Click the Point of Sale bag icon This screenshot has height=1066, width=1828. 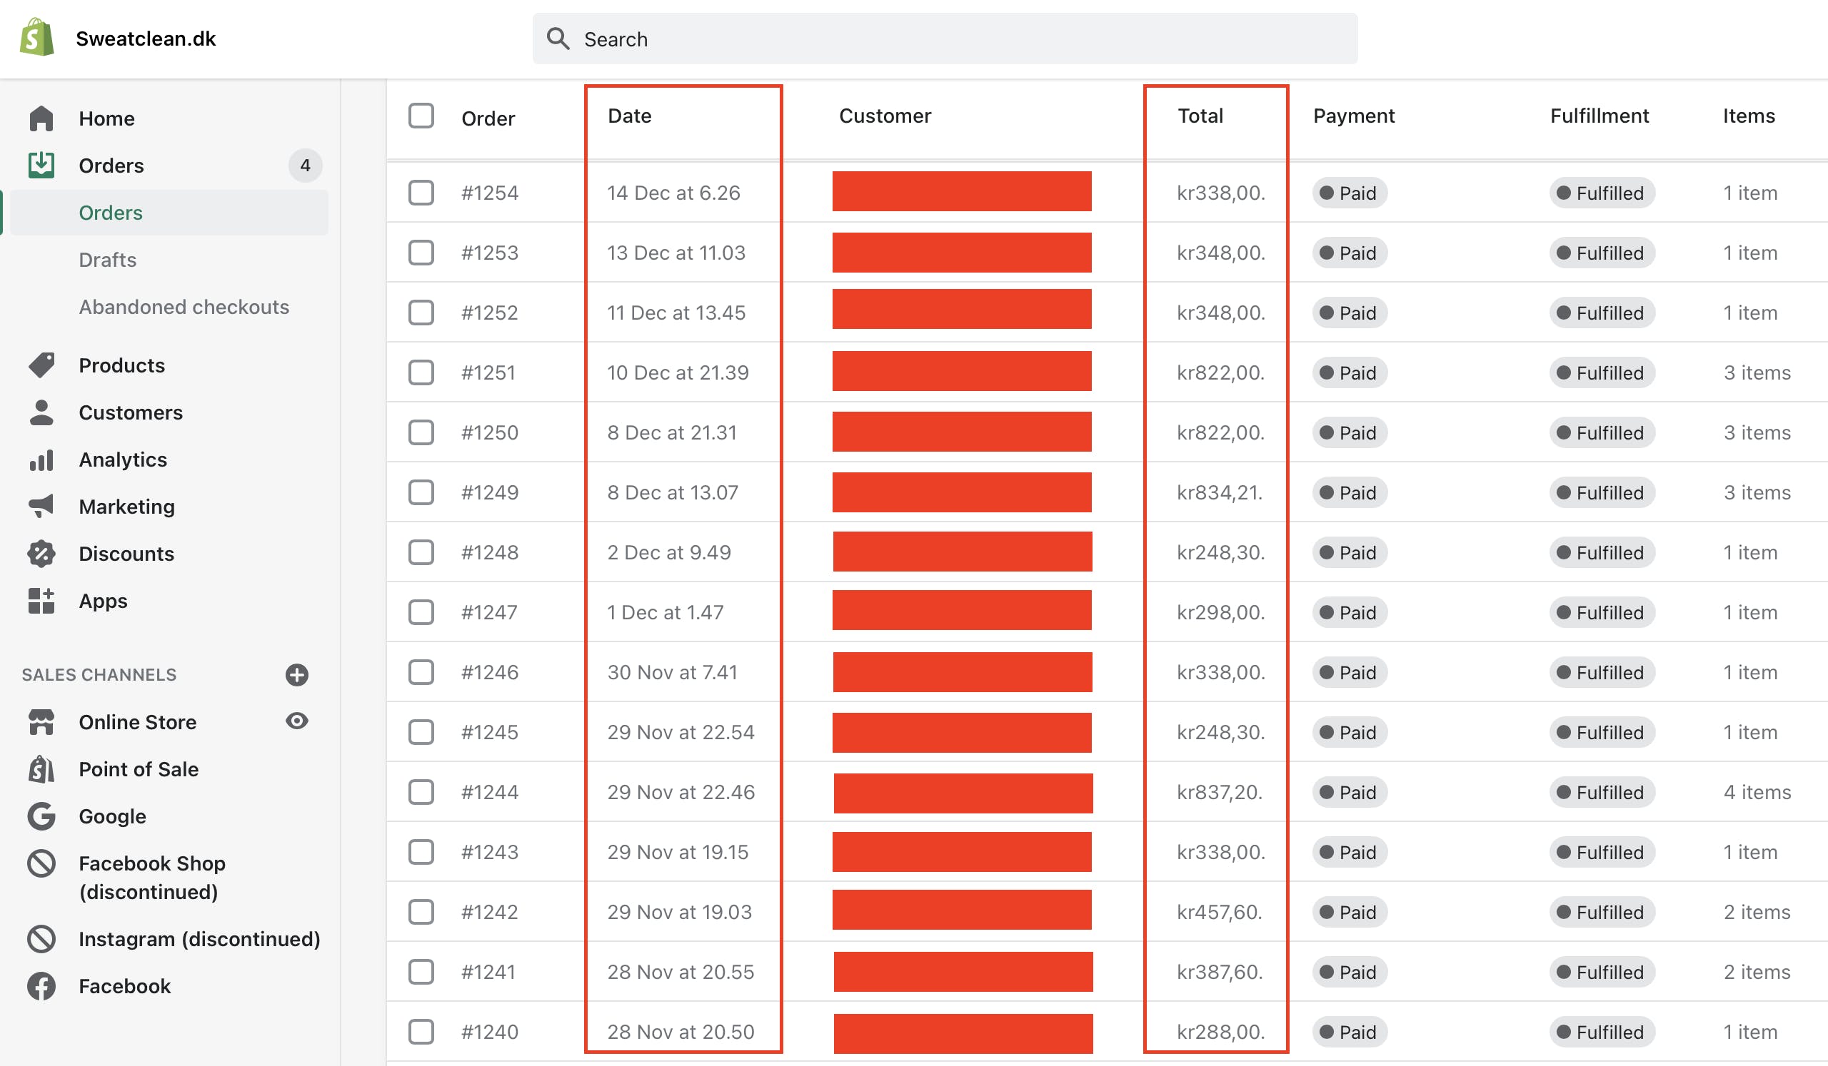click(x=41, y=769)
